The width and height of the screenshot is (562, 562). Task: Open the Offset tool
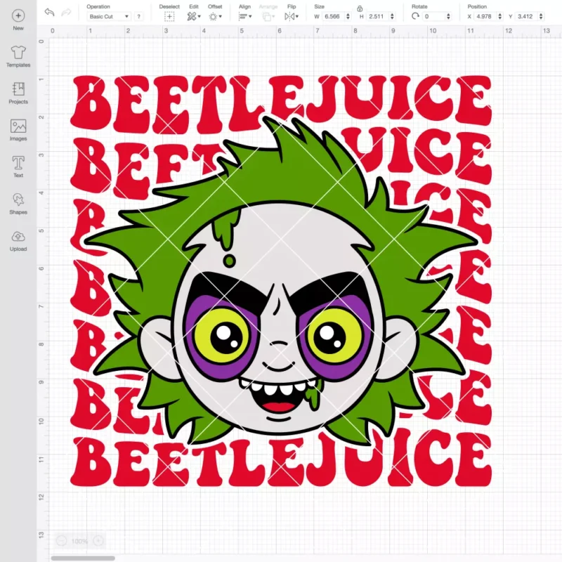215,16
